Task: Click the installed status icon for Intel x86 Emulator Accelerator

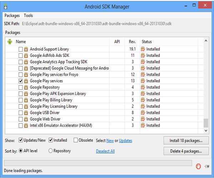Action: [x=143, y=125]
